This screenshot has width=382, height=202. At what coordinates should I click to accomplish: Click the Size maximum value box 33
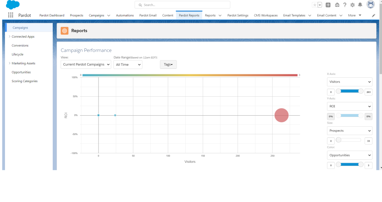pyautogui.click(x=368, y=141)
